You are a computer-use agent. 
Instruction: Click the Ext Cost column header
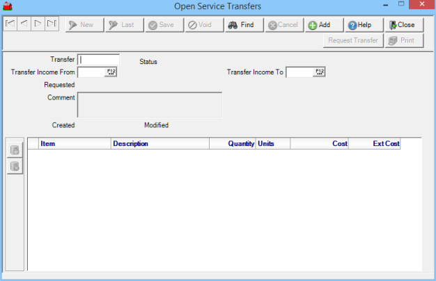coord(375,144)
